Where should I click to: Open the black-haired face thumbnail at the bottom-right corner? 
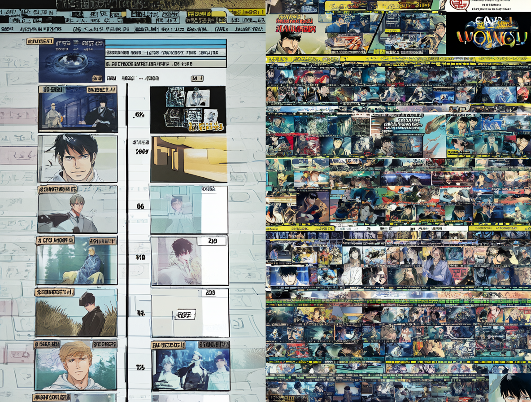[x=509, y=388]
